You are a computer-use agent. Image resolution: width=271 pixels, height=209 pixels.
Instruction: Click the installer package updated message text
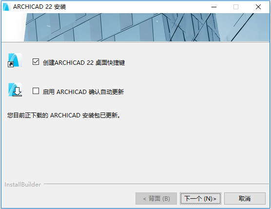click(64, 115)
